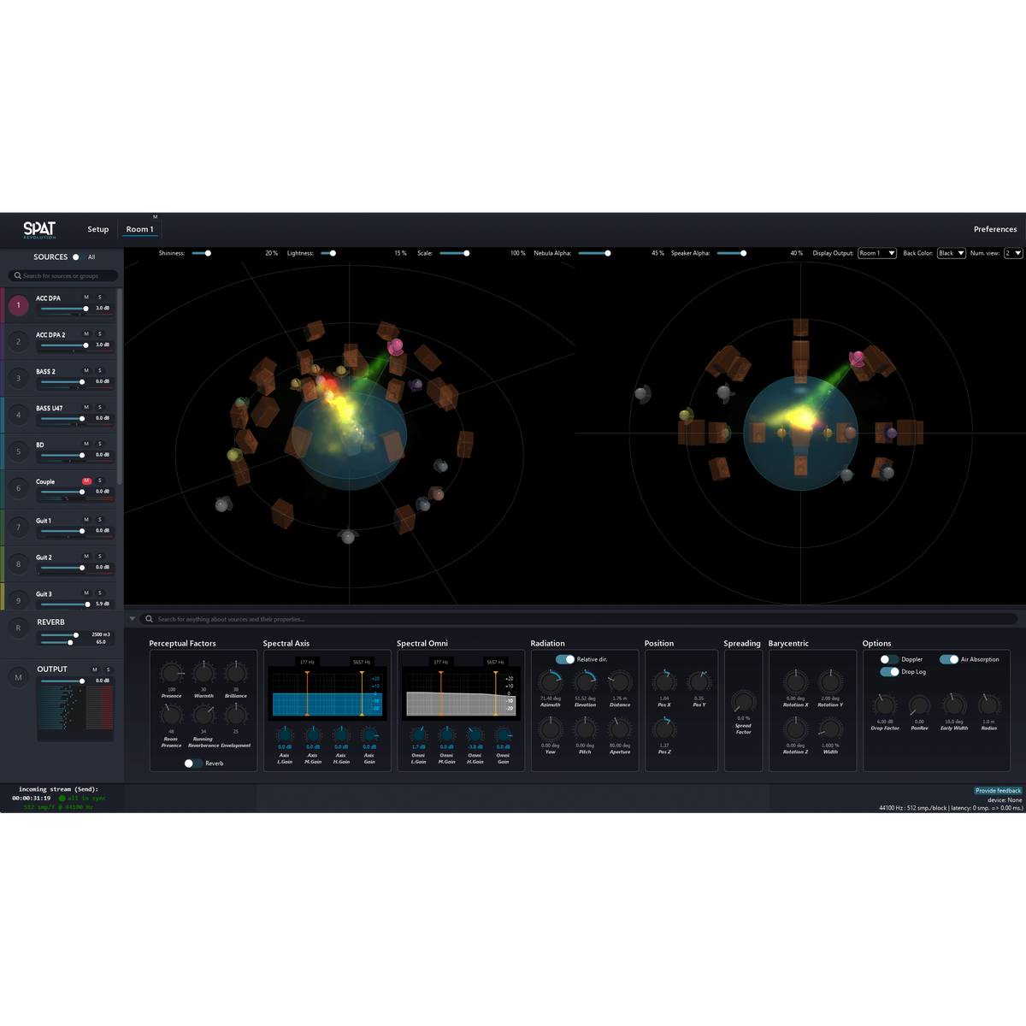Click the Provide feedback button
The image size is (1026, 1026).
[x=999, y=791]
